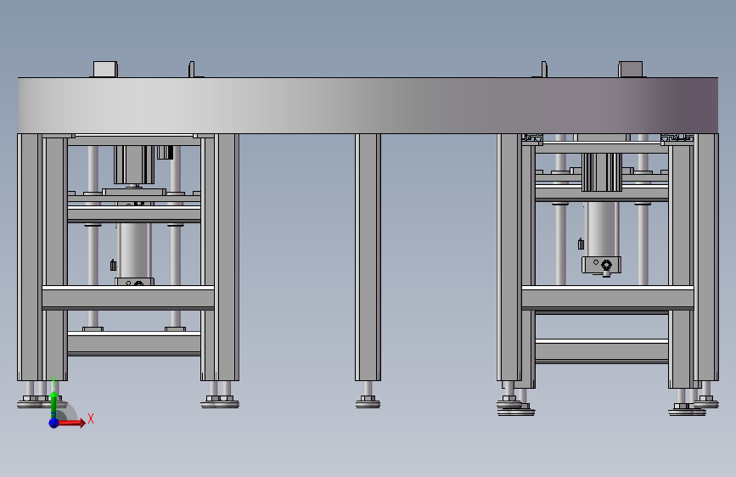Select the outermost right leg of the right frame

(706, 257)
